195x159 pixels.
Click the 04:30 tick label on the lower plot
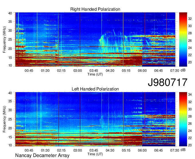110,150
